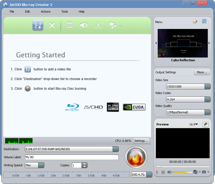The image size is (215, 184).
Task: Select the Remove file icon
Action: pos(52,25)
